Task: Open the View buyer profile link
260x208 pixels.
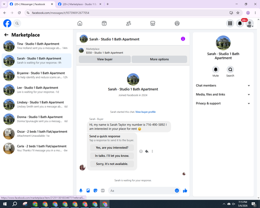Action: (146, 112)
